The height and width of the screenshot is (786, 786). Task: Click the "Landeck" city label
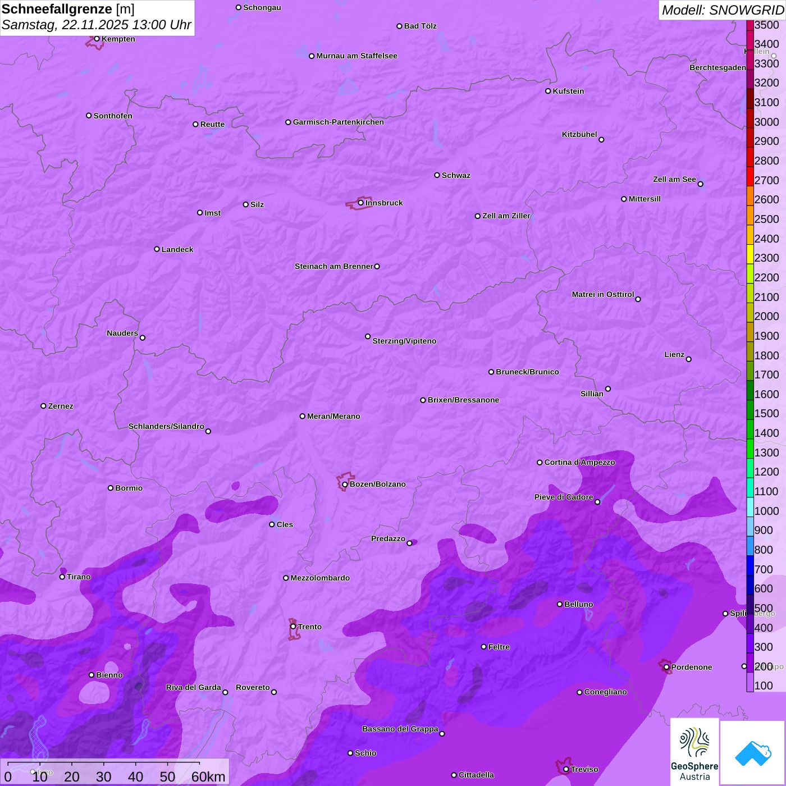pos(177,249)
